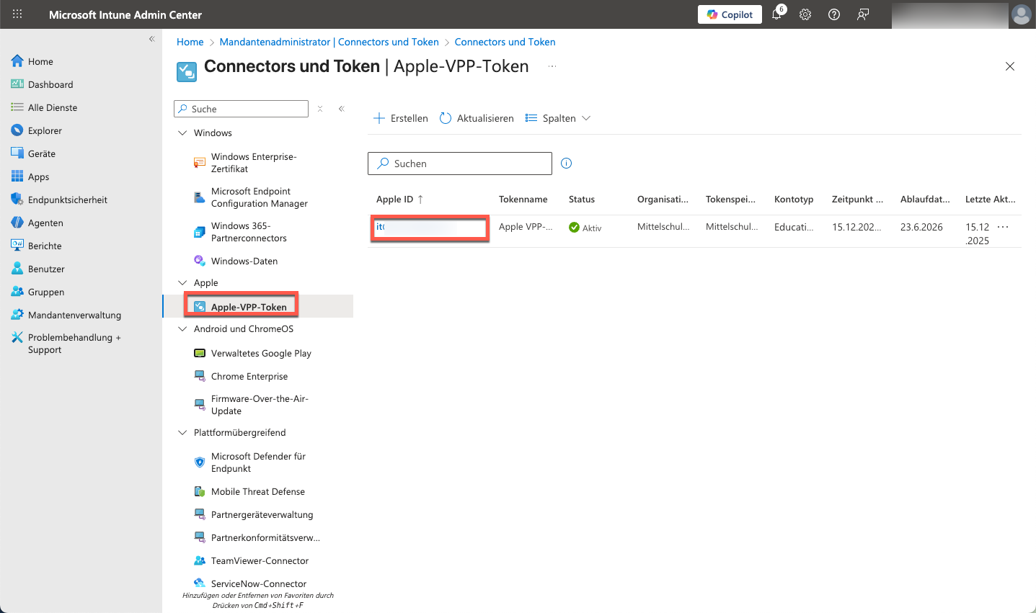Image resolution: width=1036 pixels, height=613 pixels.
Task: Click the app launcher waffle icon
Action: pyautogui.click(x=17, y=14)
